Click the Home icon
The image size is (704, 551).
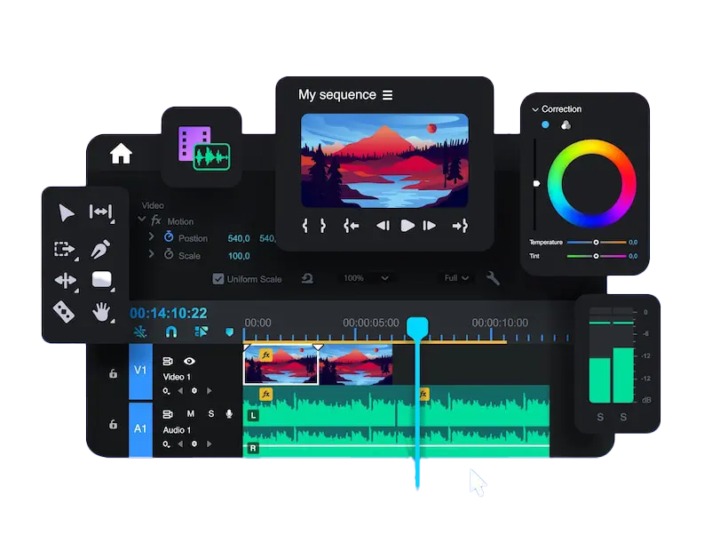click(x=121, y=154)
